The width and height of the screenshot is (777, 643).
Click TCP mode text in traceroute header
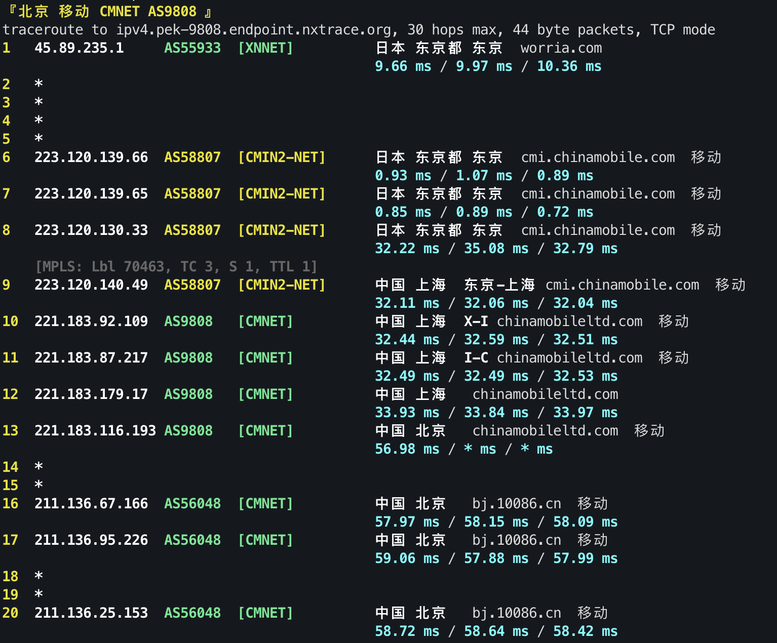tap(683, 30)
